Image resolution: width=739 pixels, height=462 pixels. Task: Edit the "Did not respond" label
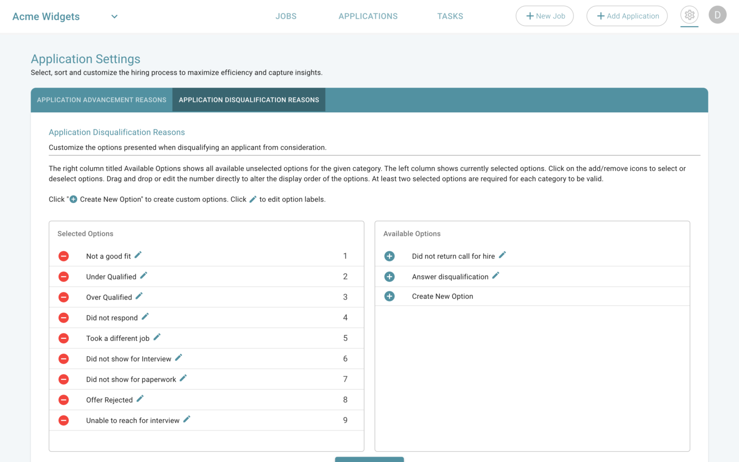coord(145,317)
